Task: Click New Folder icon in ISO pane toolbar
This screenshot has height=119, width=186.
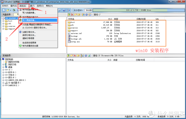Action: [x=75, y=15]
